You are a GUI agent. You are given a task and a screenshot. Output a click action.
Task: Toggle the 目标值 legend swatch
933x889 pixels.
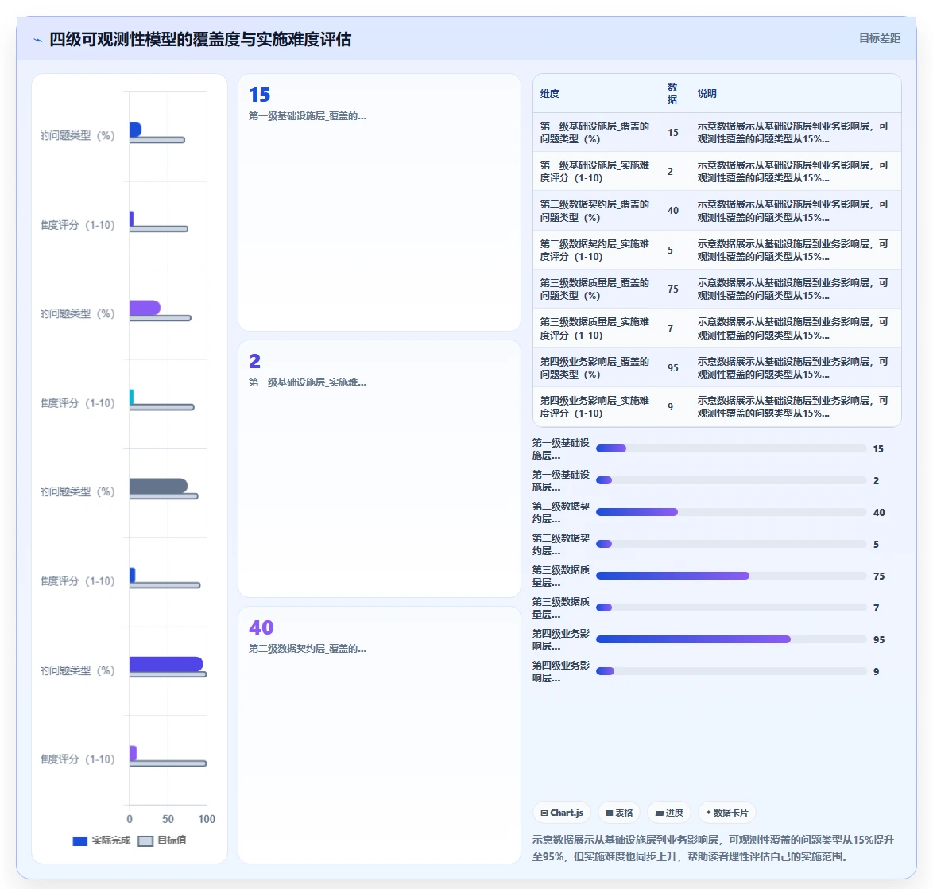pos(145,840)
